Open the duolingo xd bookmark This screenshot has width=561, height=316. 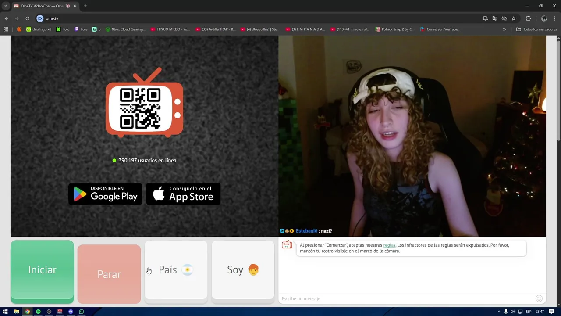click(39, 29)
